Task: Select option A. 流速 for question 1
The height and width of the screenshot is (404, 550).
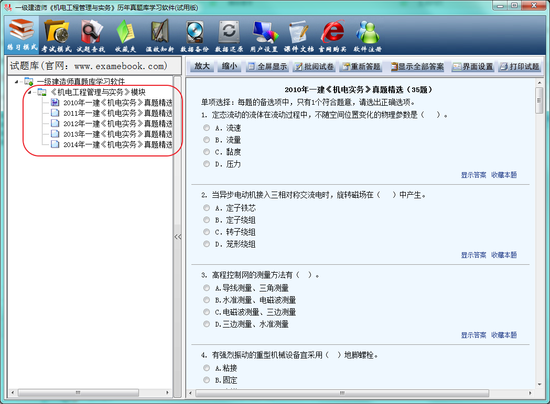Action: 207,128
